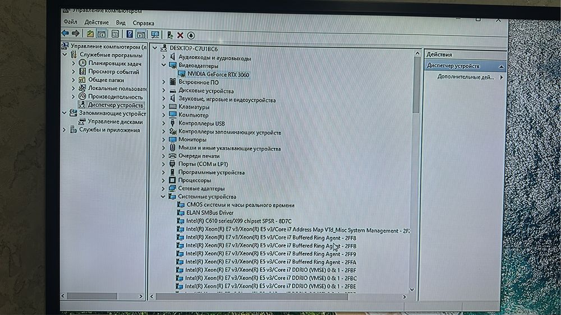
Task: Open the Действие menu
Action: (96, 22)
